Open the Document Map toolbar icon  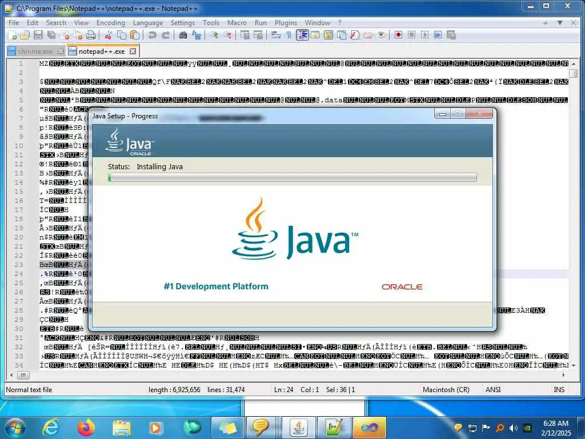(x=328, y=35)
